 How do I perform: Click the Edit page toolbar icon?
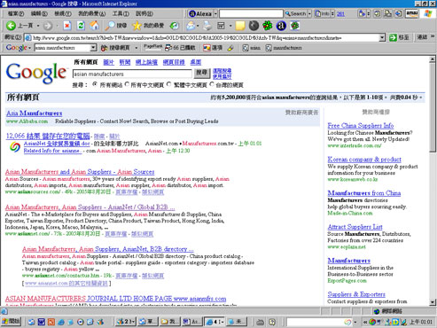pyautogui.click(x=221, y=26)
